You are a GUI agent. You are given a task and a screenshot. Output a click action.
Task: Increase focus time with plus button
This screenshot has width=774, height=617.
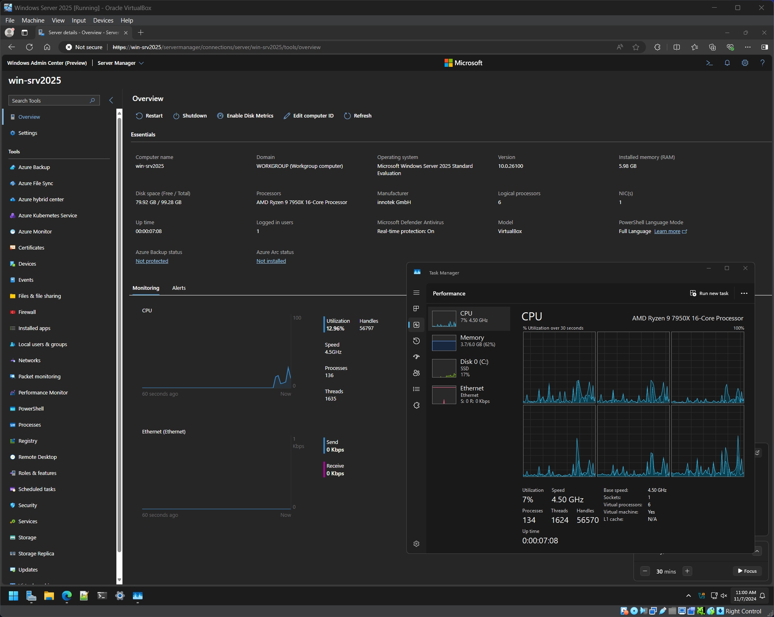tap(687, 571)
